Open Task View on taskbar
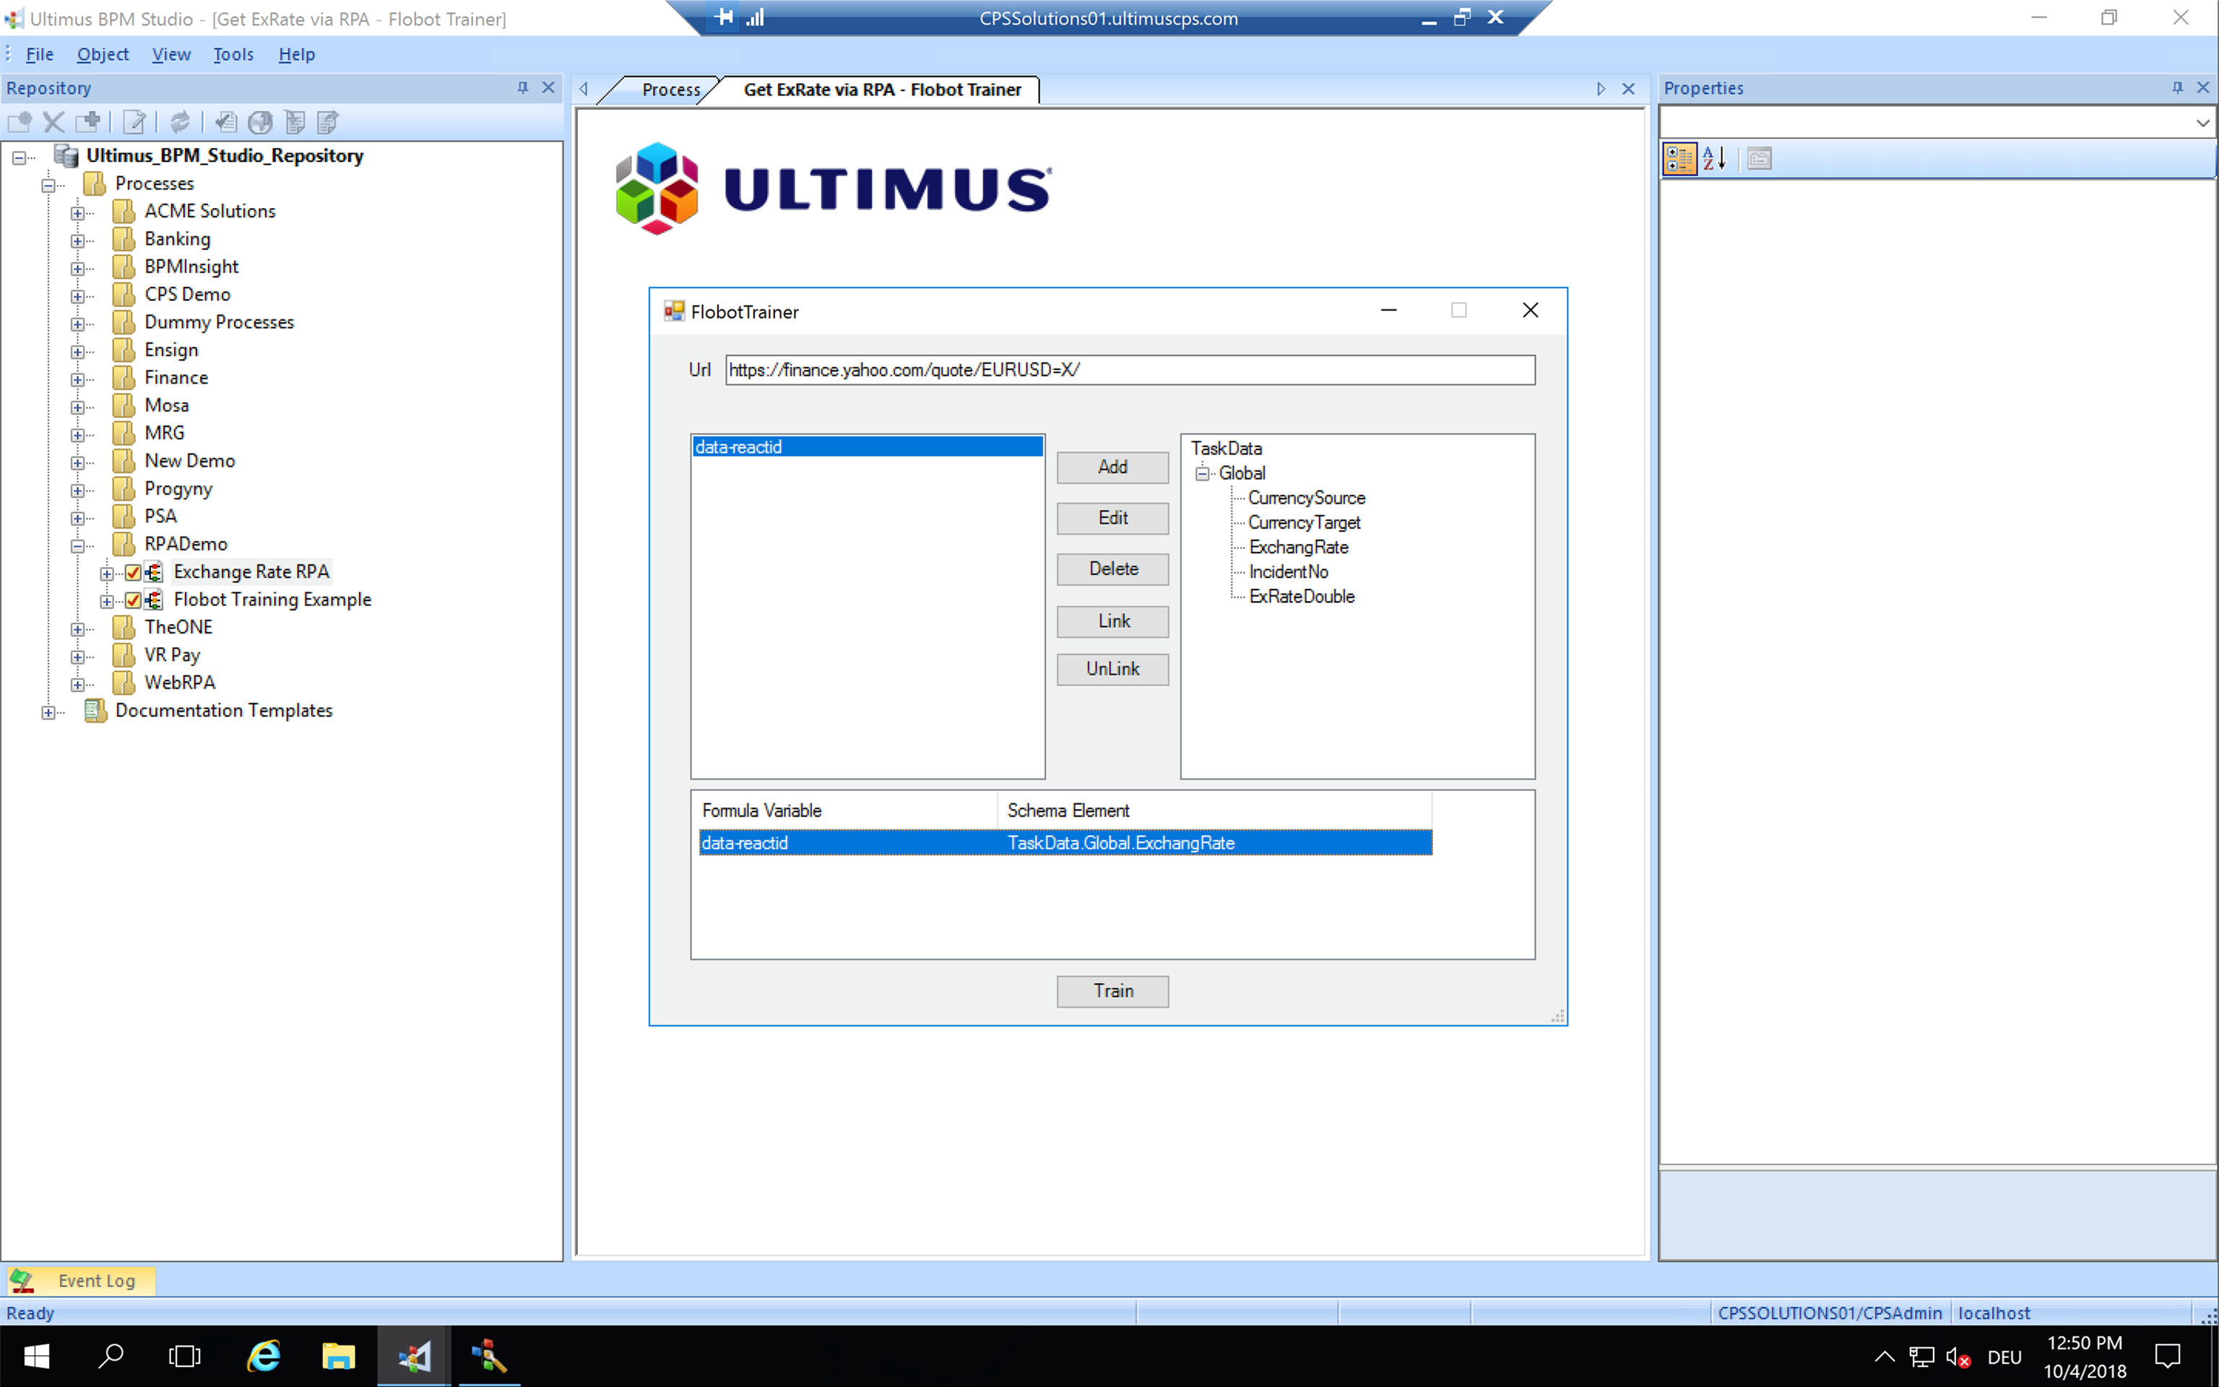 tap(184, 1356)
